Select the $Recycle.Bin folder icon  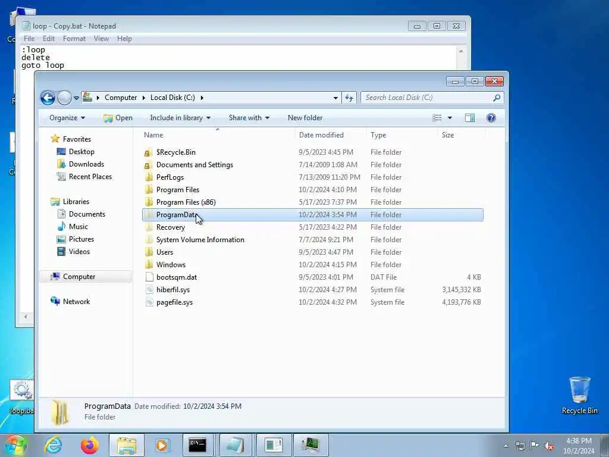coord(148,152)
